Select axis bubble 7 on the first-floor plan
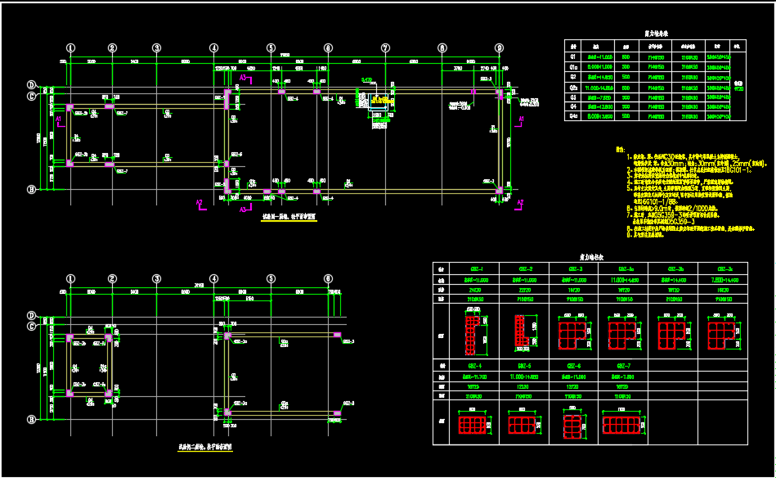This screenshot has width=776, height=478. coord(385,48)
